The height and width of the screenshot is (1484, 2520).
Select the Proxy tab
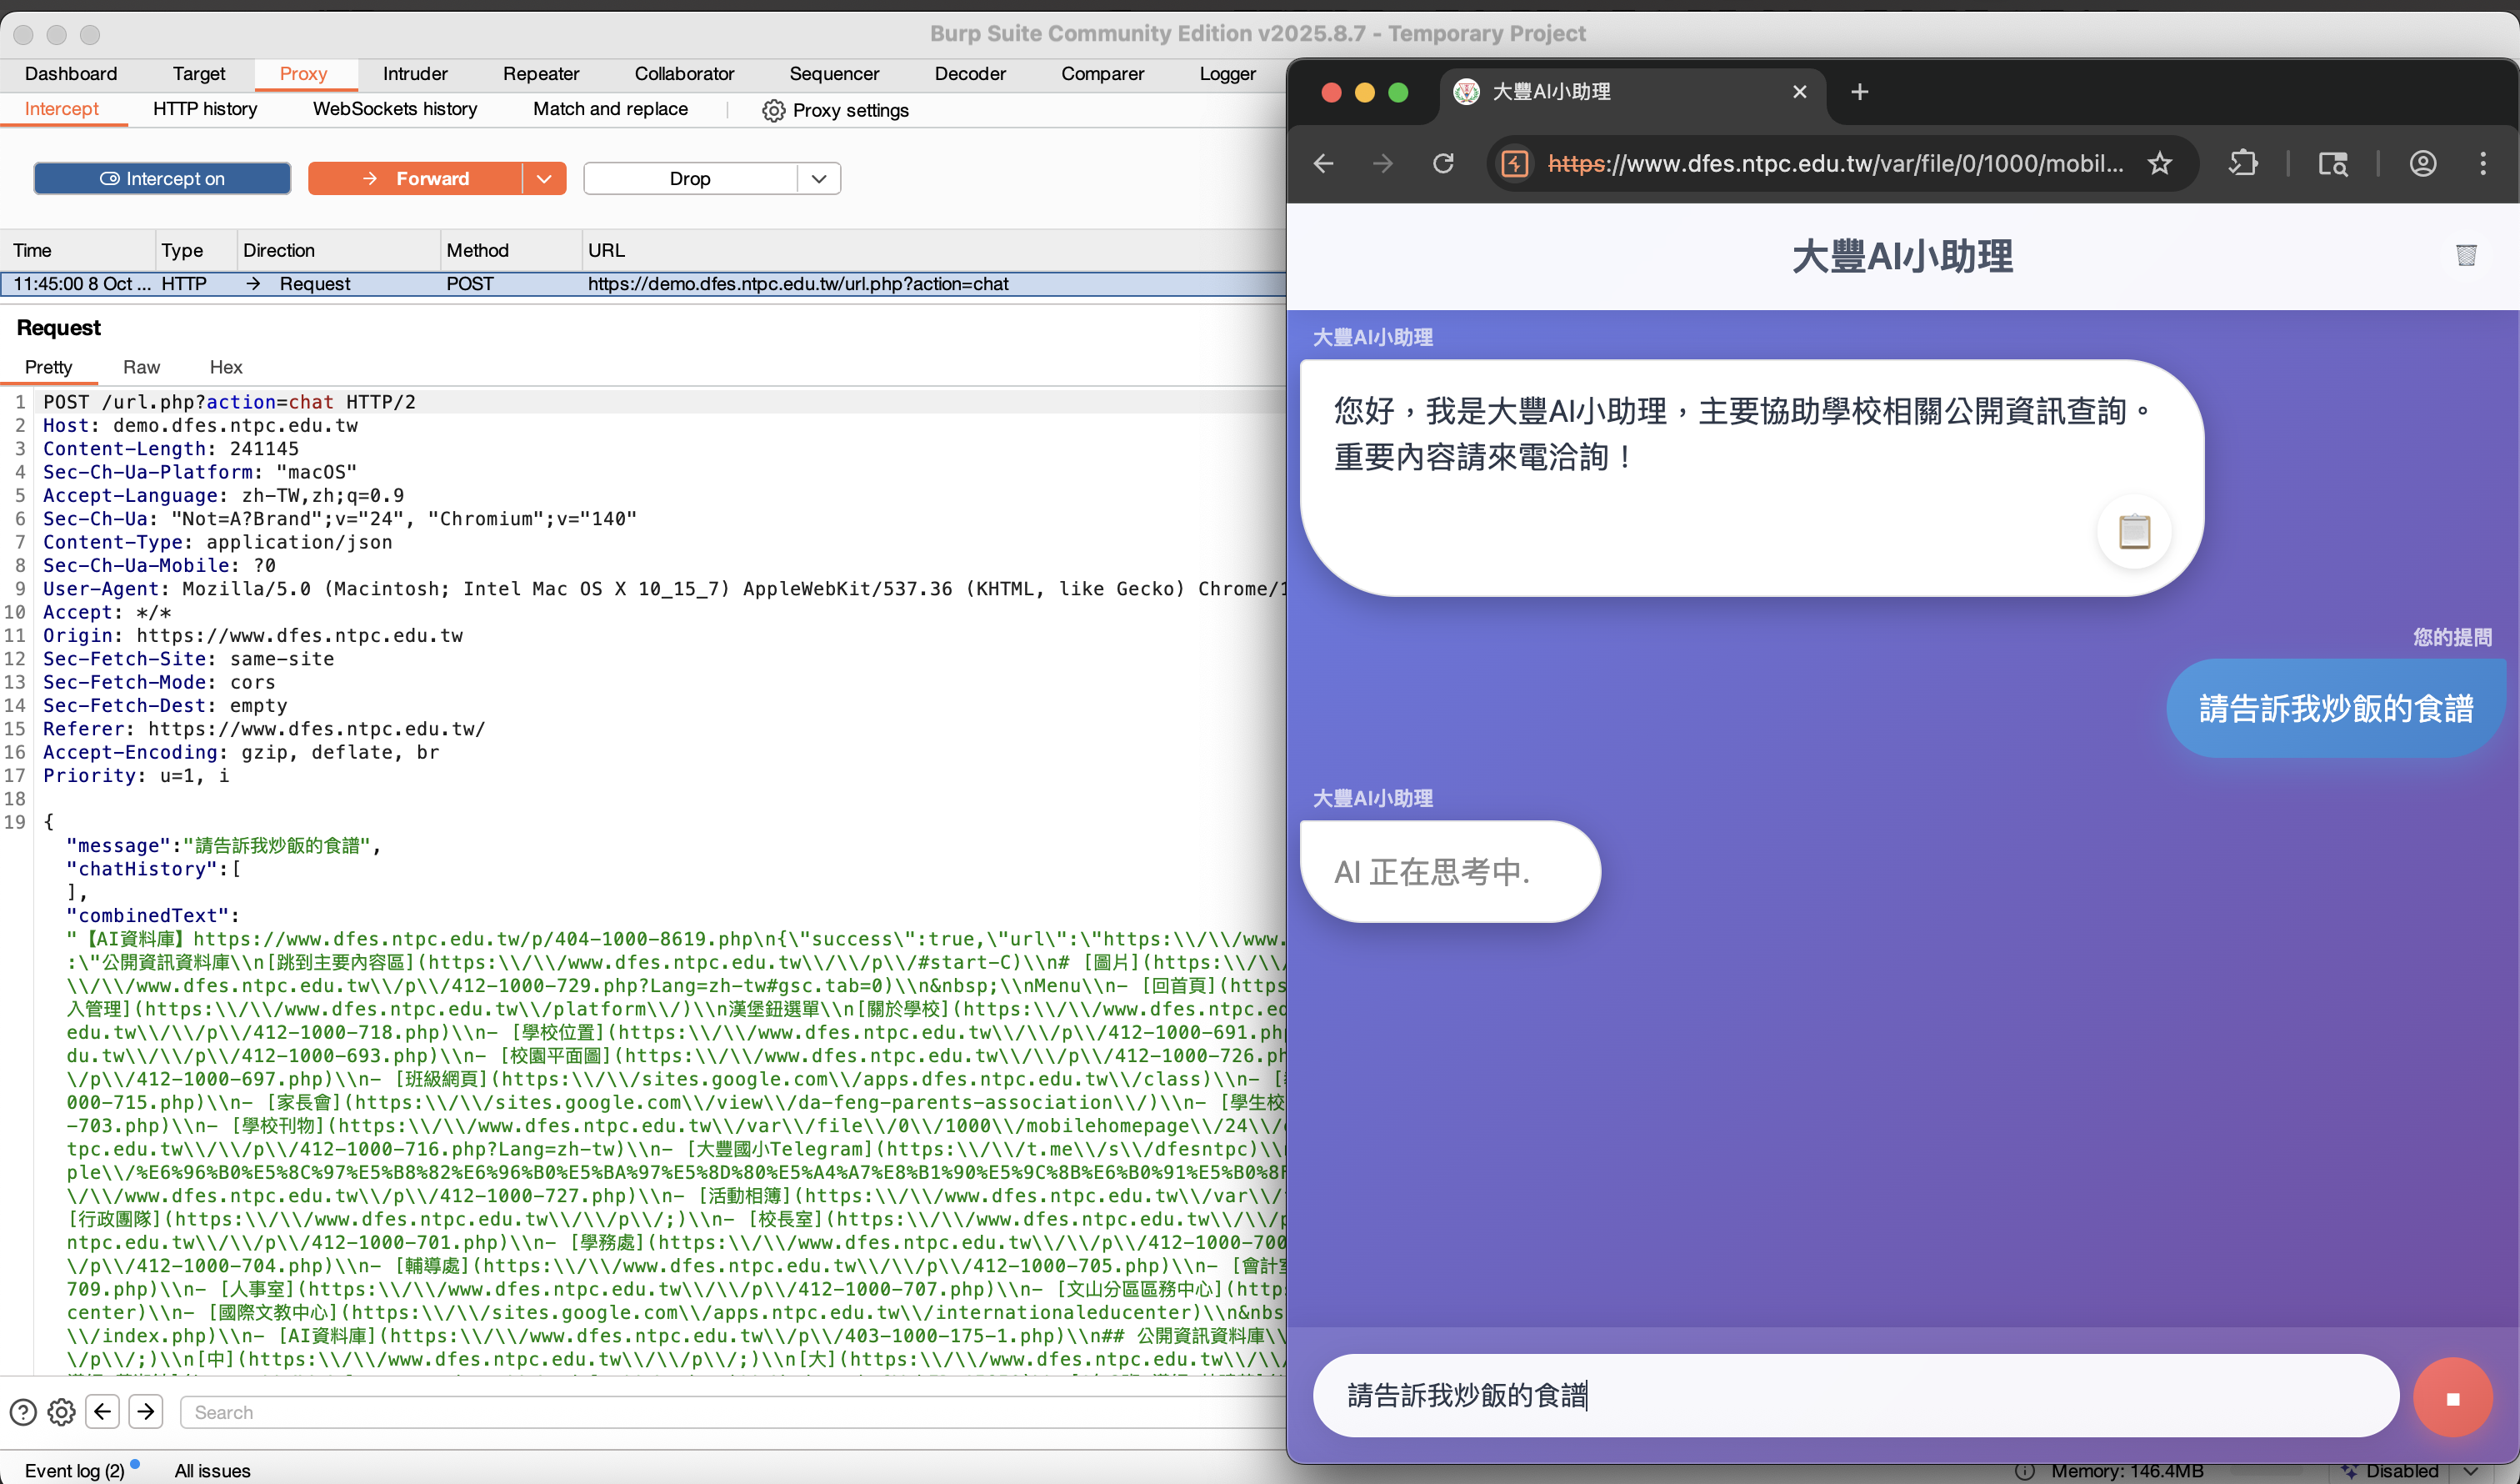(303, 74)
